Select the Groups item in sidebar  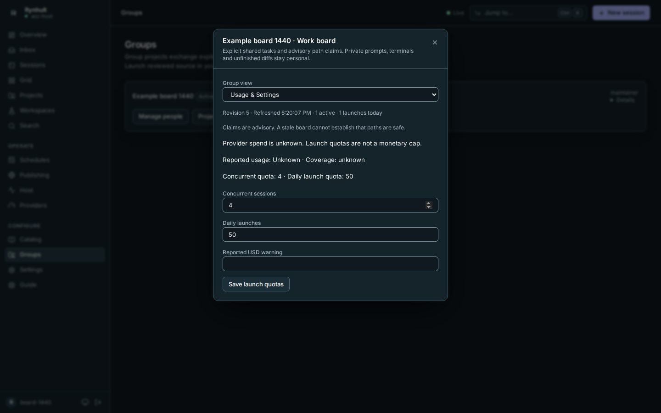point(55,255)
